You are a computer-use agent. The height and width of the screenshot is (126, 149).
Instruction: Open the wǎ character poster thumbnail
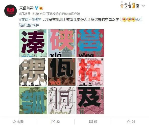point(62,72)
